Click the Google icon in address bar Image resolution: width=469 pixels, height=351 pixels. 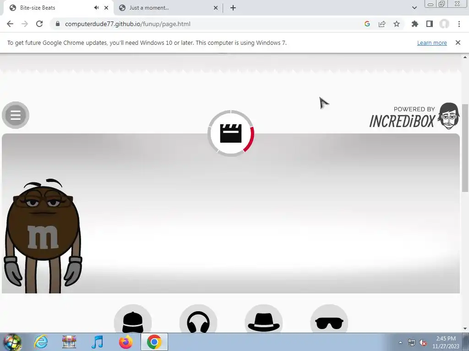(x=367, y=24)
